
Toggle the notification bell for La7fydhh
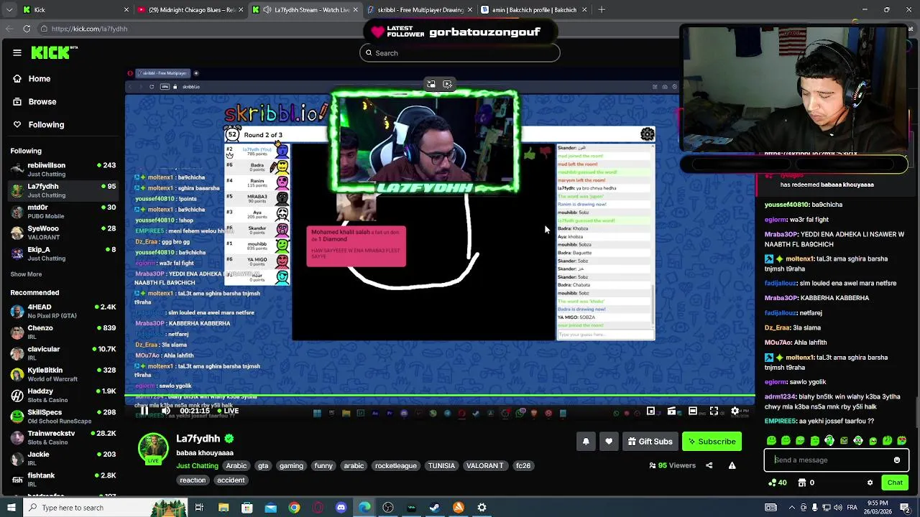click(586, 442)
